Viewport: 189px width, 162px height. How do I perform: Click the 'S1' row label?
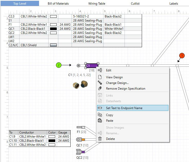10,21
